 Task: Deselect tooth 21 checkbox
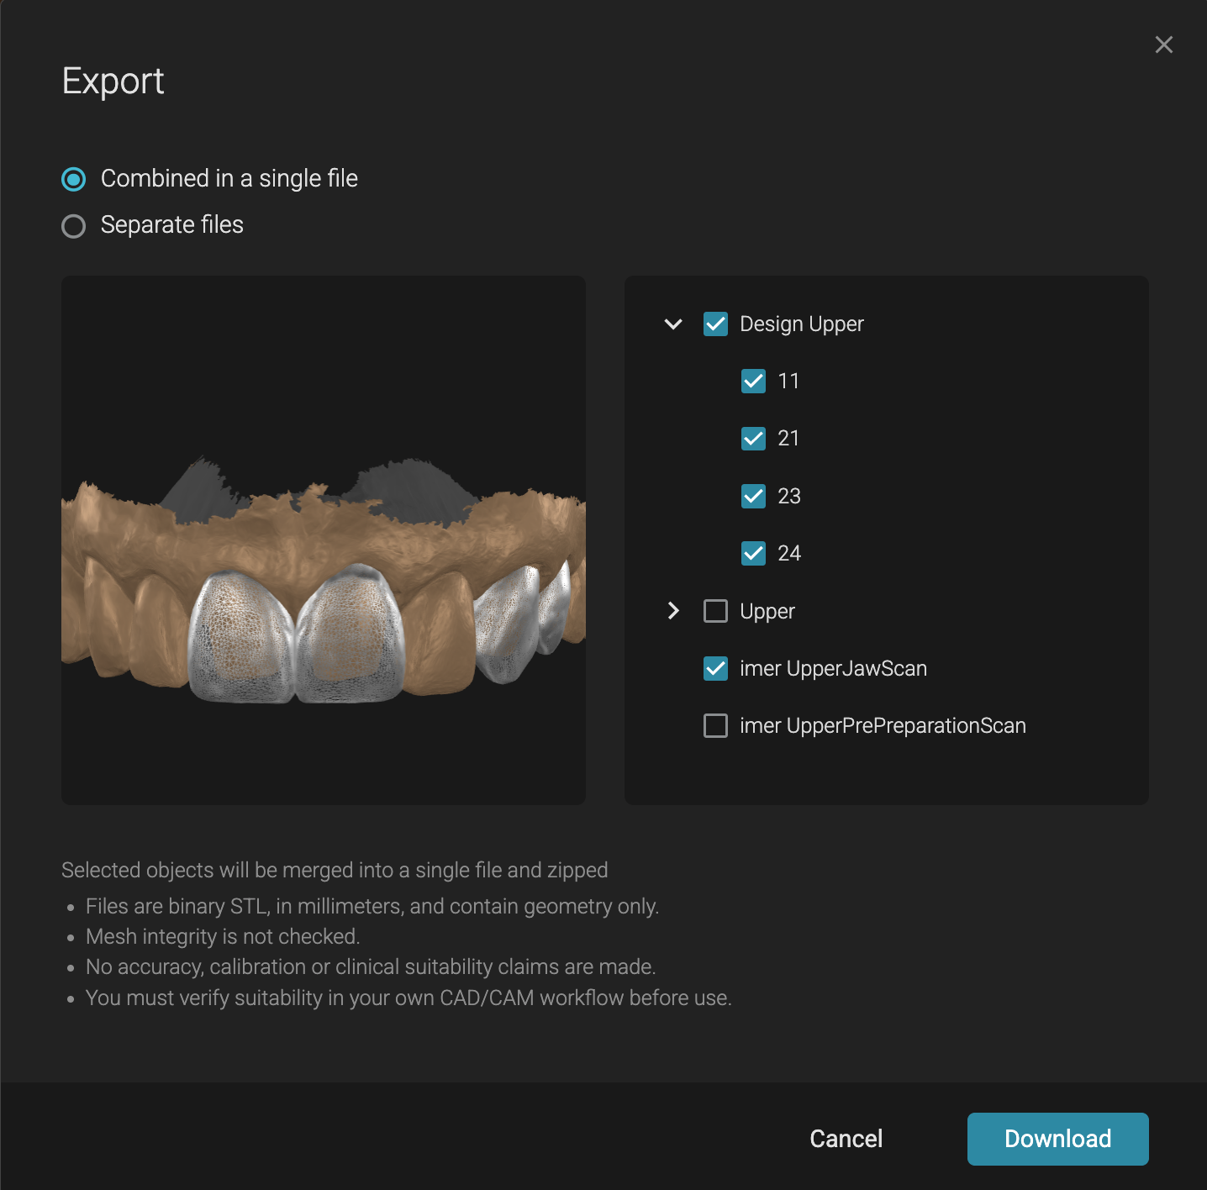click(x=753, y=439)
